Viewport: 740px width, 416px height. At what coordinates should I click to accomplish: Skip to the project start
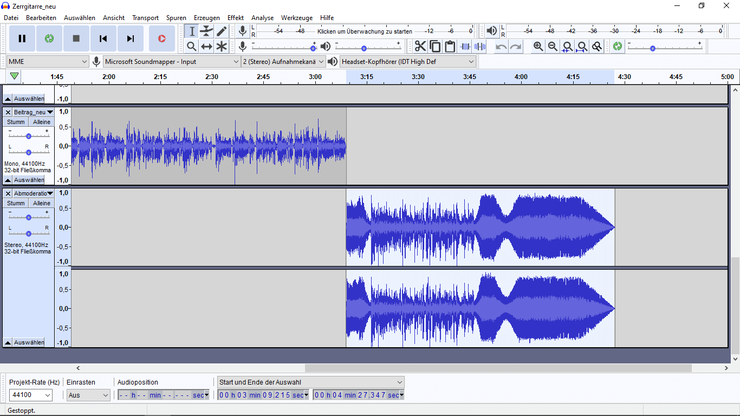pyautogui.click(x=103, y=38)
